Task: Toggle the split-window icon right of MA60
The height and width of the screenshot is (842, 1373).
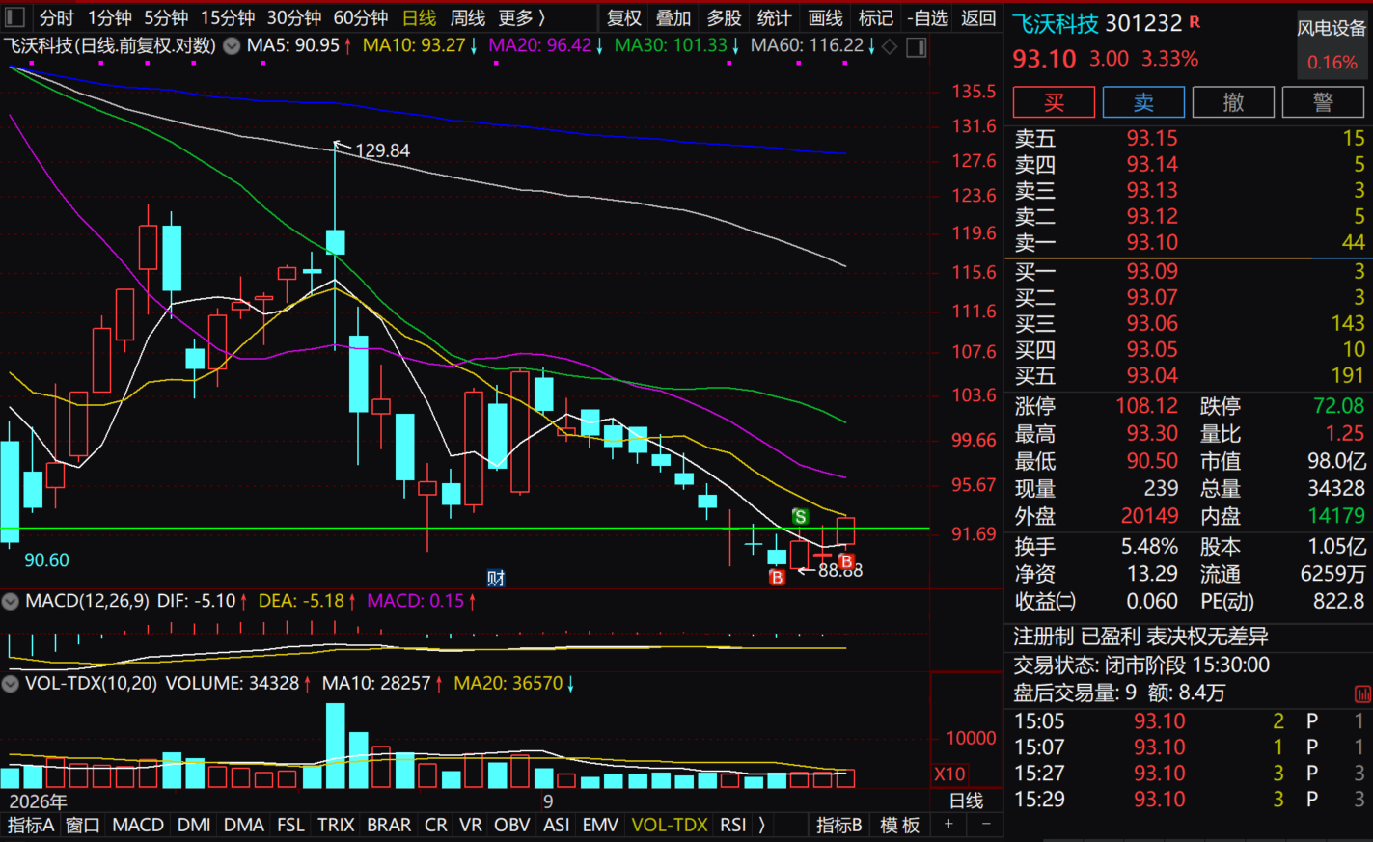Action: coord(917,46)
